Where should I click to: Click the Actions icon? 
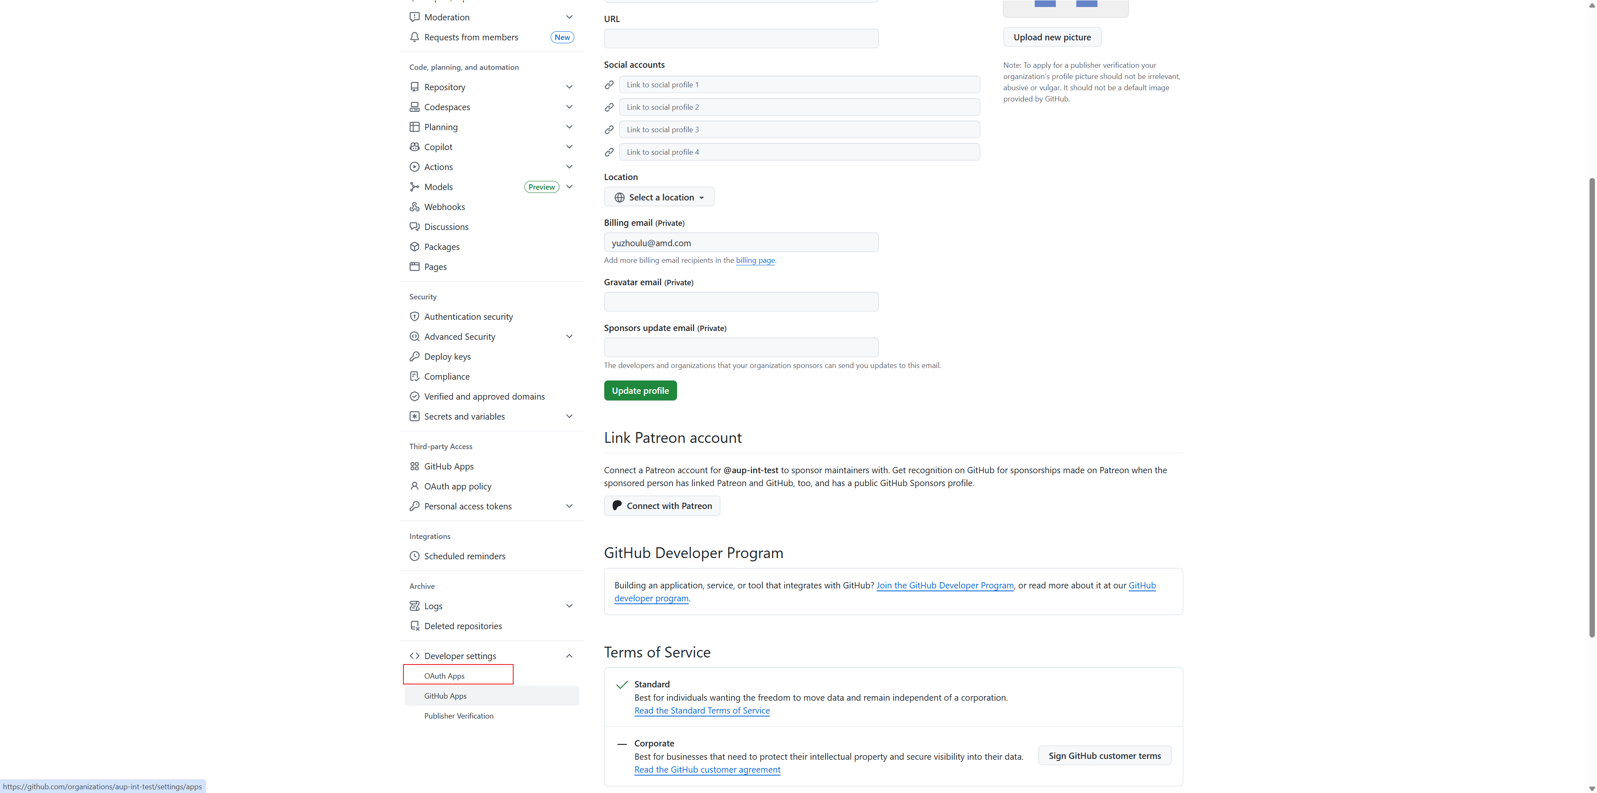tap(414, 166)
